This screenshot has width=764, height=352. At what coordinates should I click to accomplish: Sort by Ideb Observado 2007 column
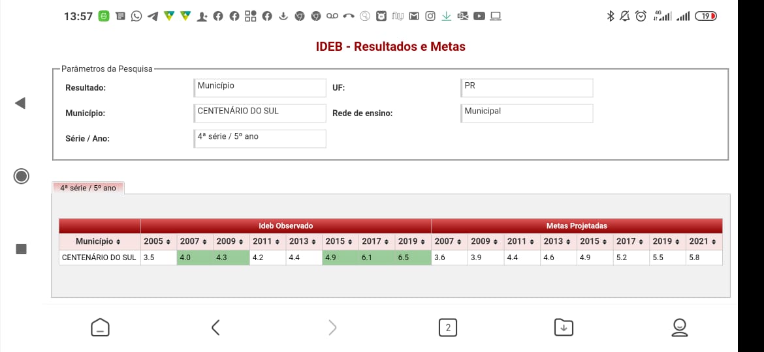click(x=195, y=241)
